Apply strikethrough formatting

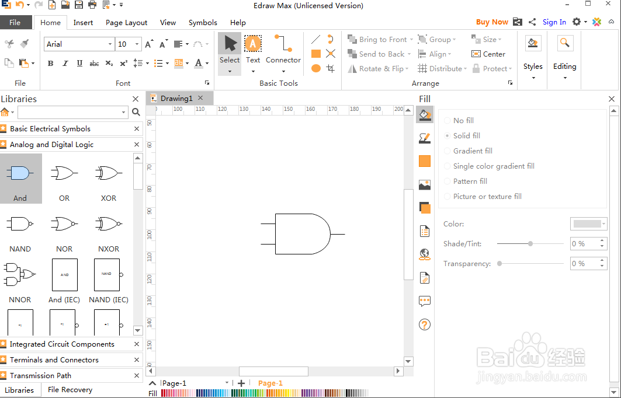(x=94, y=63)
